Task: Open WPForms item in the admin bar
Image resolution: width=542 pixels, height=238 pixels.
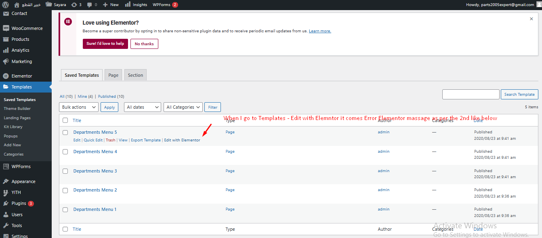Action: tap(165, 5)
